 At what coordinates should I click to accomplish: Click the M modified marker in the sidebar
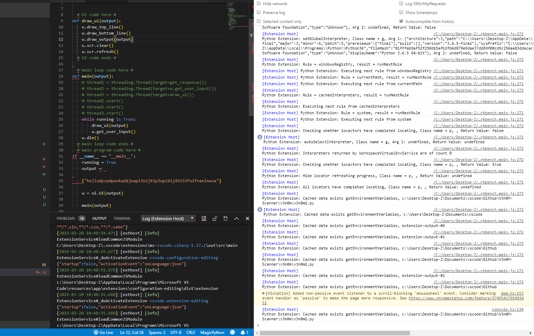click(x=44, y=265)
